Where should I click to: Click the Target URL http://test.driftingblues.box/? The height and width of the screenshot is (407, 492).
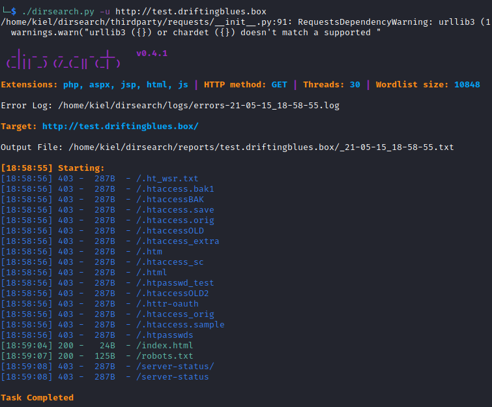click(x=121, y=127)
